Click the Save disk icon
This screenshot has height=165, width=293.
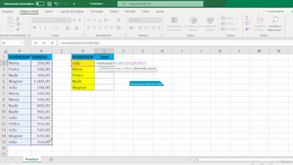[x=49, y=4]
